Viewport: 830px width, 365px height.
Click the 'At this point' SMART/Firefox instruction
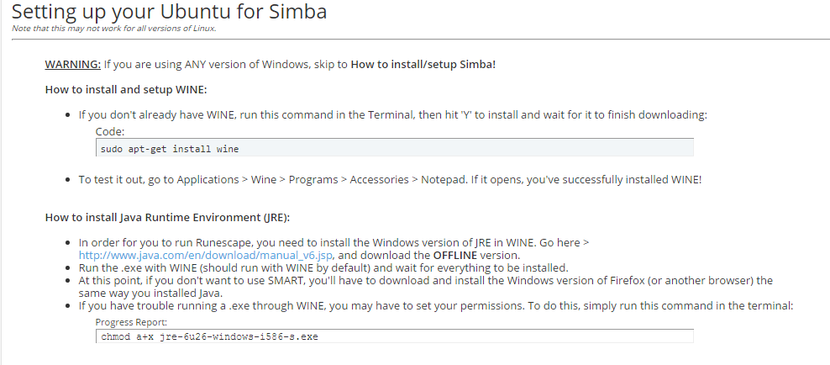(x=425, y=280)
